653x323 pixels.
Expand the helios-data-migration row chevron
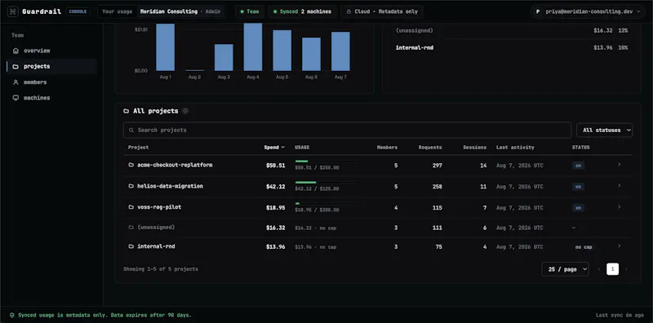point(619,186)
